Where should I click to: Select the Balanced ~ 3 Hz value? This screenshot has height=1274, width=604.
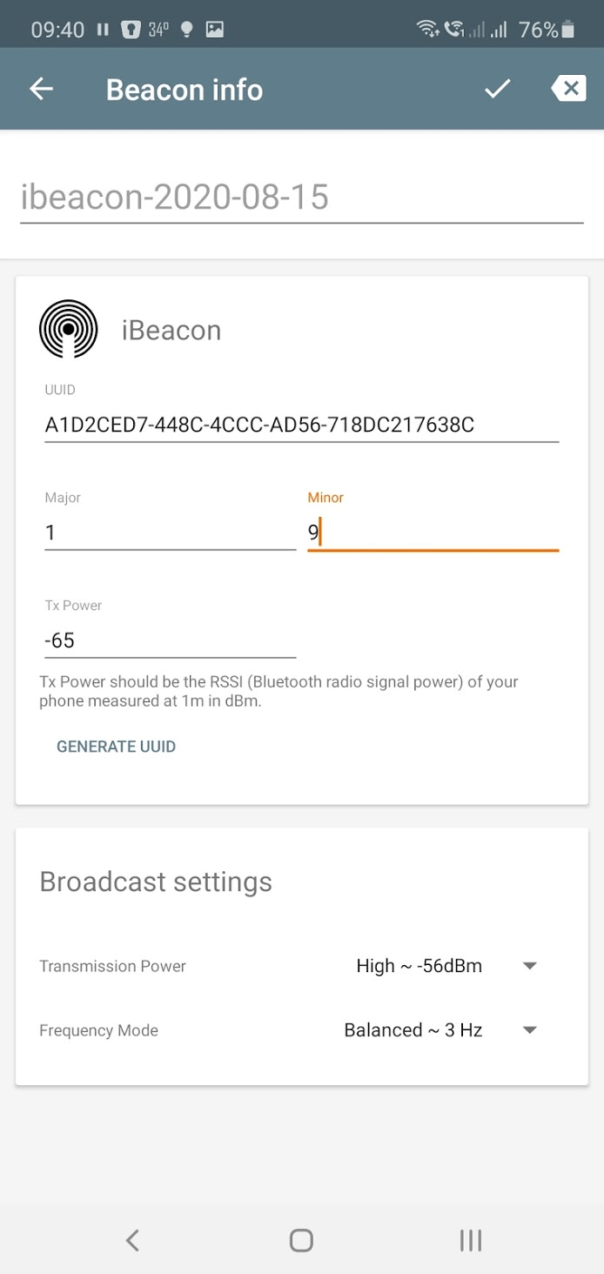(x=413, y=1030)
